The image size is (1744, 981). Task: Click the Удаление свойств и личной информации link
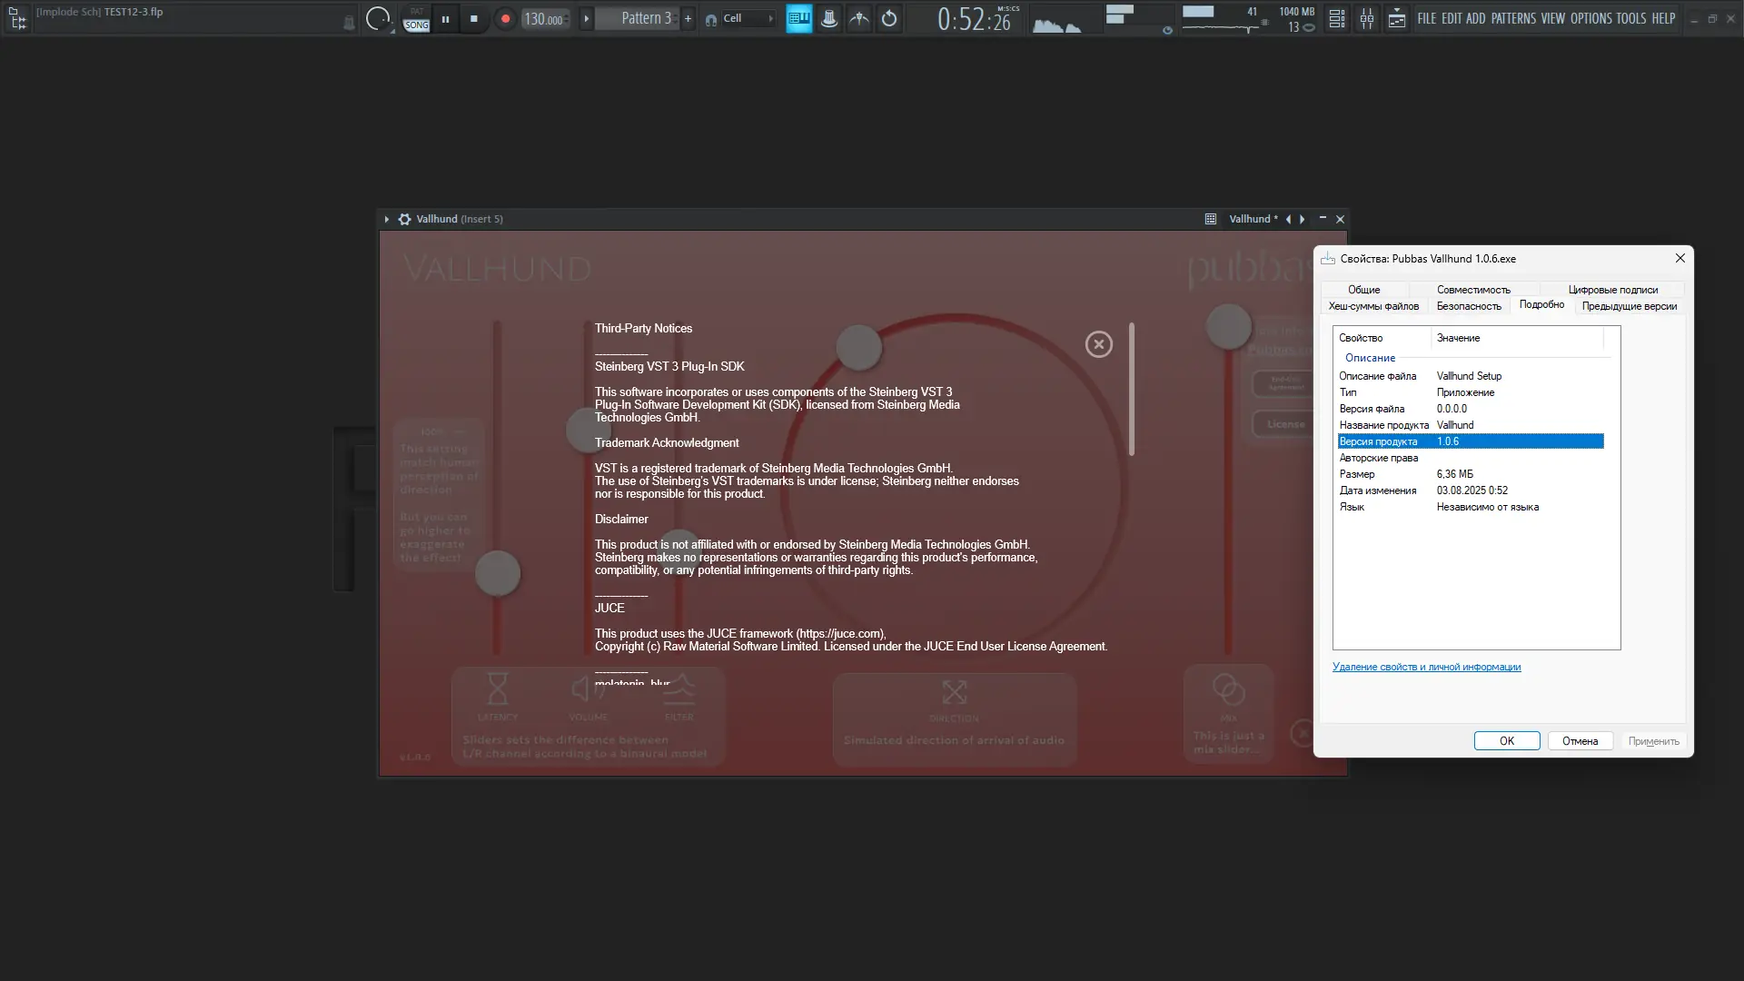(1426, 667)
